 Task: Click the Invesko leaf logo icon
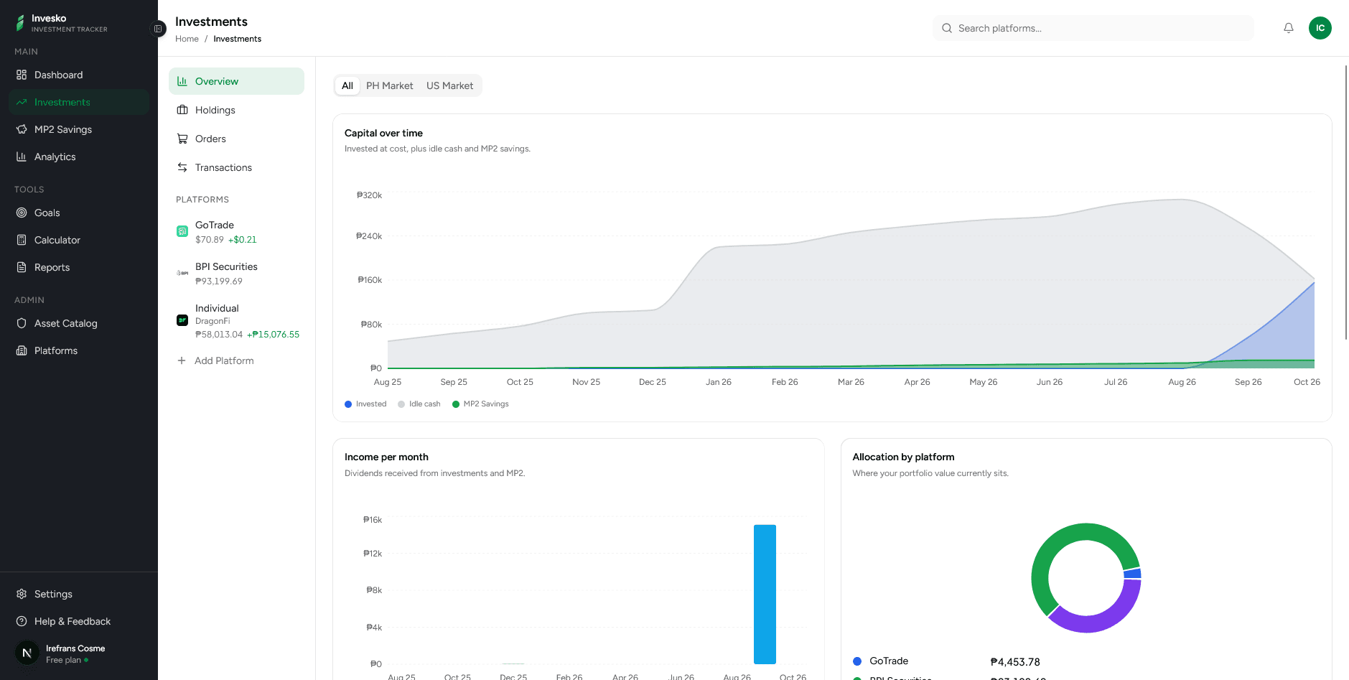(x=20, y=24)
